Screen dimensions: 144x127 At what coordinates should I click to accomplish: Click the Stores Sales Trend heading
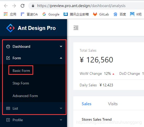[x=97, y=119]
